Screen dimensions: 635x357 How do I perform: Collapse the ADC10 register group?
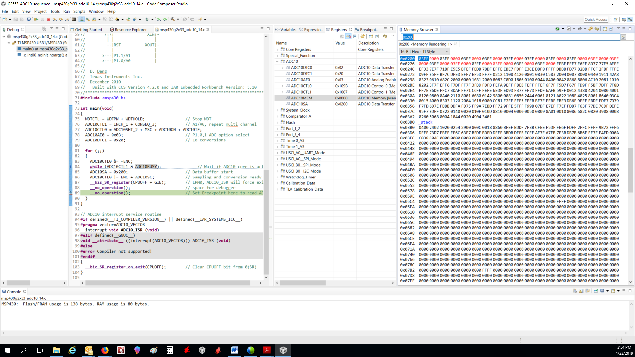278,61
